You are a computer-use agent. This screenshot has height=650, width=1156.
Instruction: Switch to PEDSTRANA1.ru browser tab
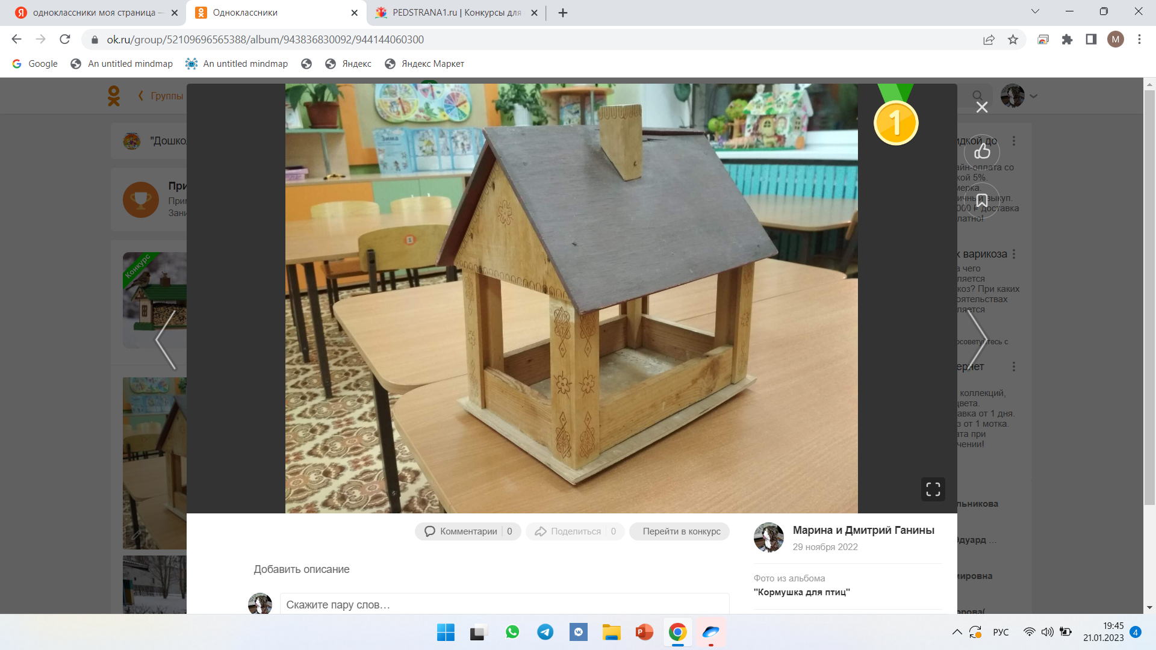click(x=456, y=13)
